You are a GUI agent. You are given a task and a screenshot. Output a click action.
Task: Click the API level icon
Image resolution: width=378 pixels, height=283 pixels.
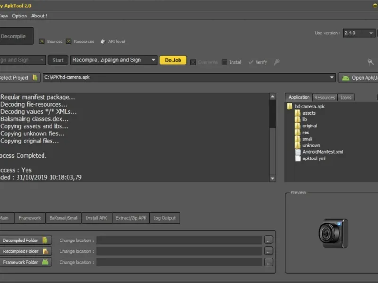click(x=103, y=42)
